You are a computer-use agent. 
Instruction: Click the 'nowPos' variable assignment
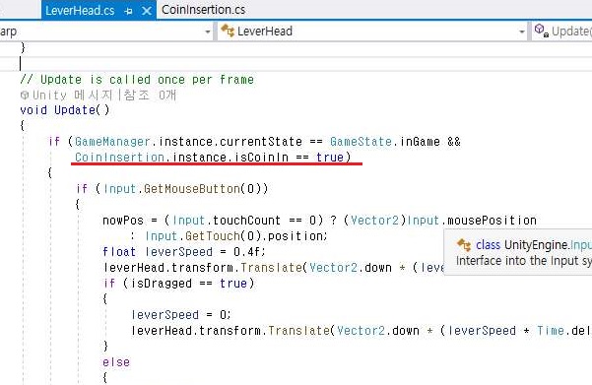123,220
